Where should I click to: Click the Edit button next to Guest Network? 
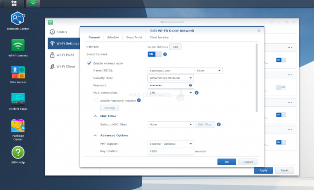pyautogui.click(x=175, y=47)
